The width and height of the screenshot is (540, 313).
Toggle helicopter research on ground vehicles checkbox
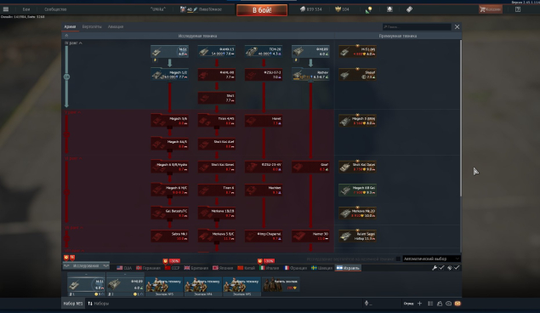tap(398, 259)
